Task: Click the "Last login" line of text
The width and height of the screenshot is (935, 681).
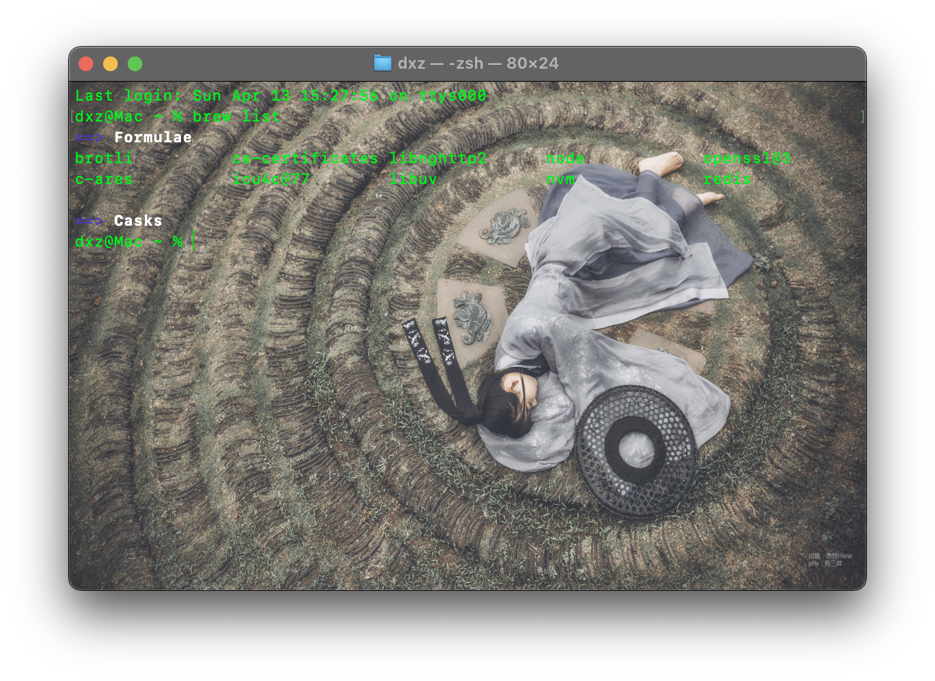Action: tap(281, 96)
